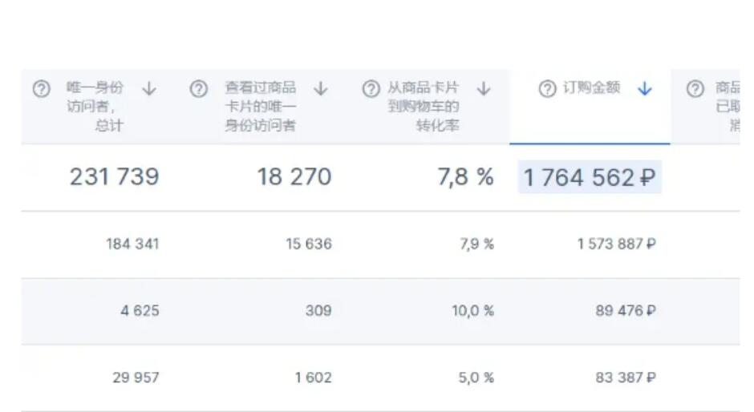Sort by 唯一身份访问者 using its arrow

click(149, 89)
